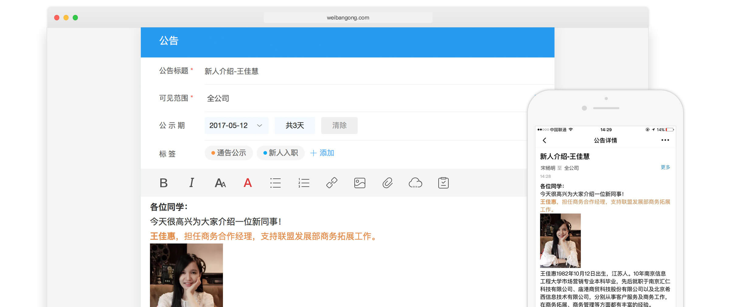This screenshot has height=307, width=730.
Task: Click the 清除 button
Action: pyautogui.click(x=339, y=126)
